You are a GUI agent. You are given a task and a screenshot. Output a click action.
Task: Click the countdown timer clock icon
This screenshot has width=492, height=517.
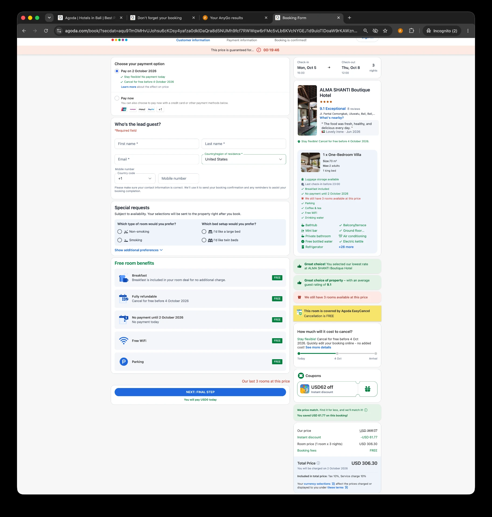click(259, 50)
